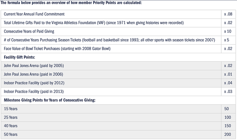237x140 pixels.
Task: Select the Consecutive Years Purchasing Season Tickets row
Action: pyautogui.click(x=109, y=40)
